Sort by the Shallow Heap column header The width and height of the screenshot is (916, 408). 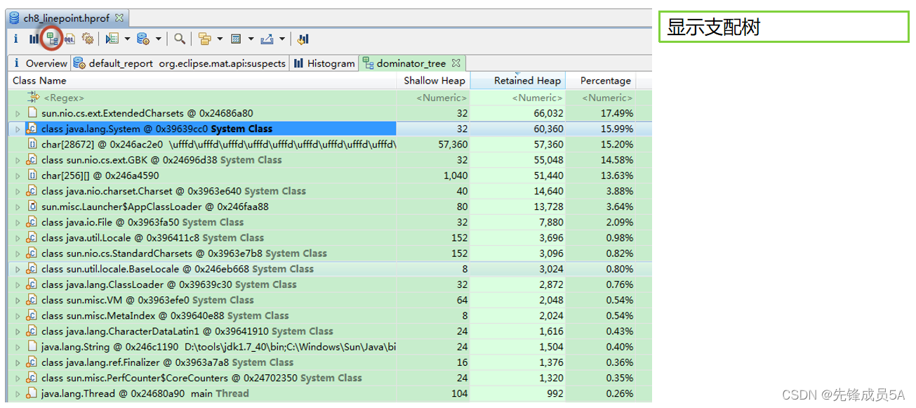coord(434,81)
